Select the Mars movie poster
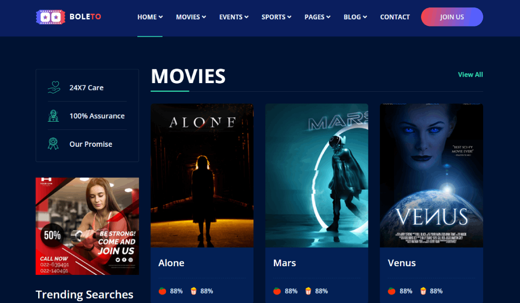 tap(317, 176)
